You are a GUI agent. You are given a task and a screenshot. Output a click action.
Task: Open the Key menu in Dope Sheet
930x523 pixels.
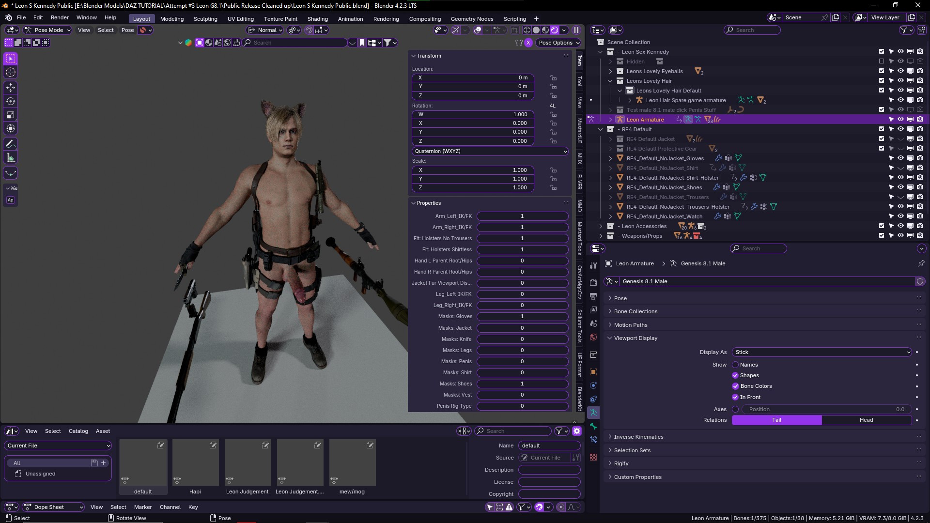pos(193,507)
